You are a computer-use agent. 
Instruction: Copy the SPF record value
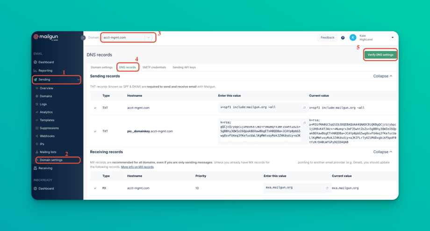coord(304,108)
